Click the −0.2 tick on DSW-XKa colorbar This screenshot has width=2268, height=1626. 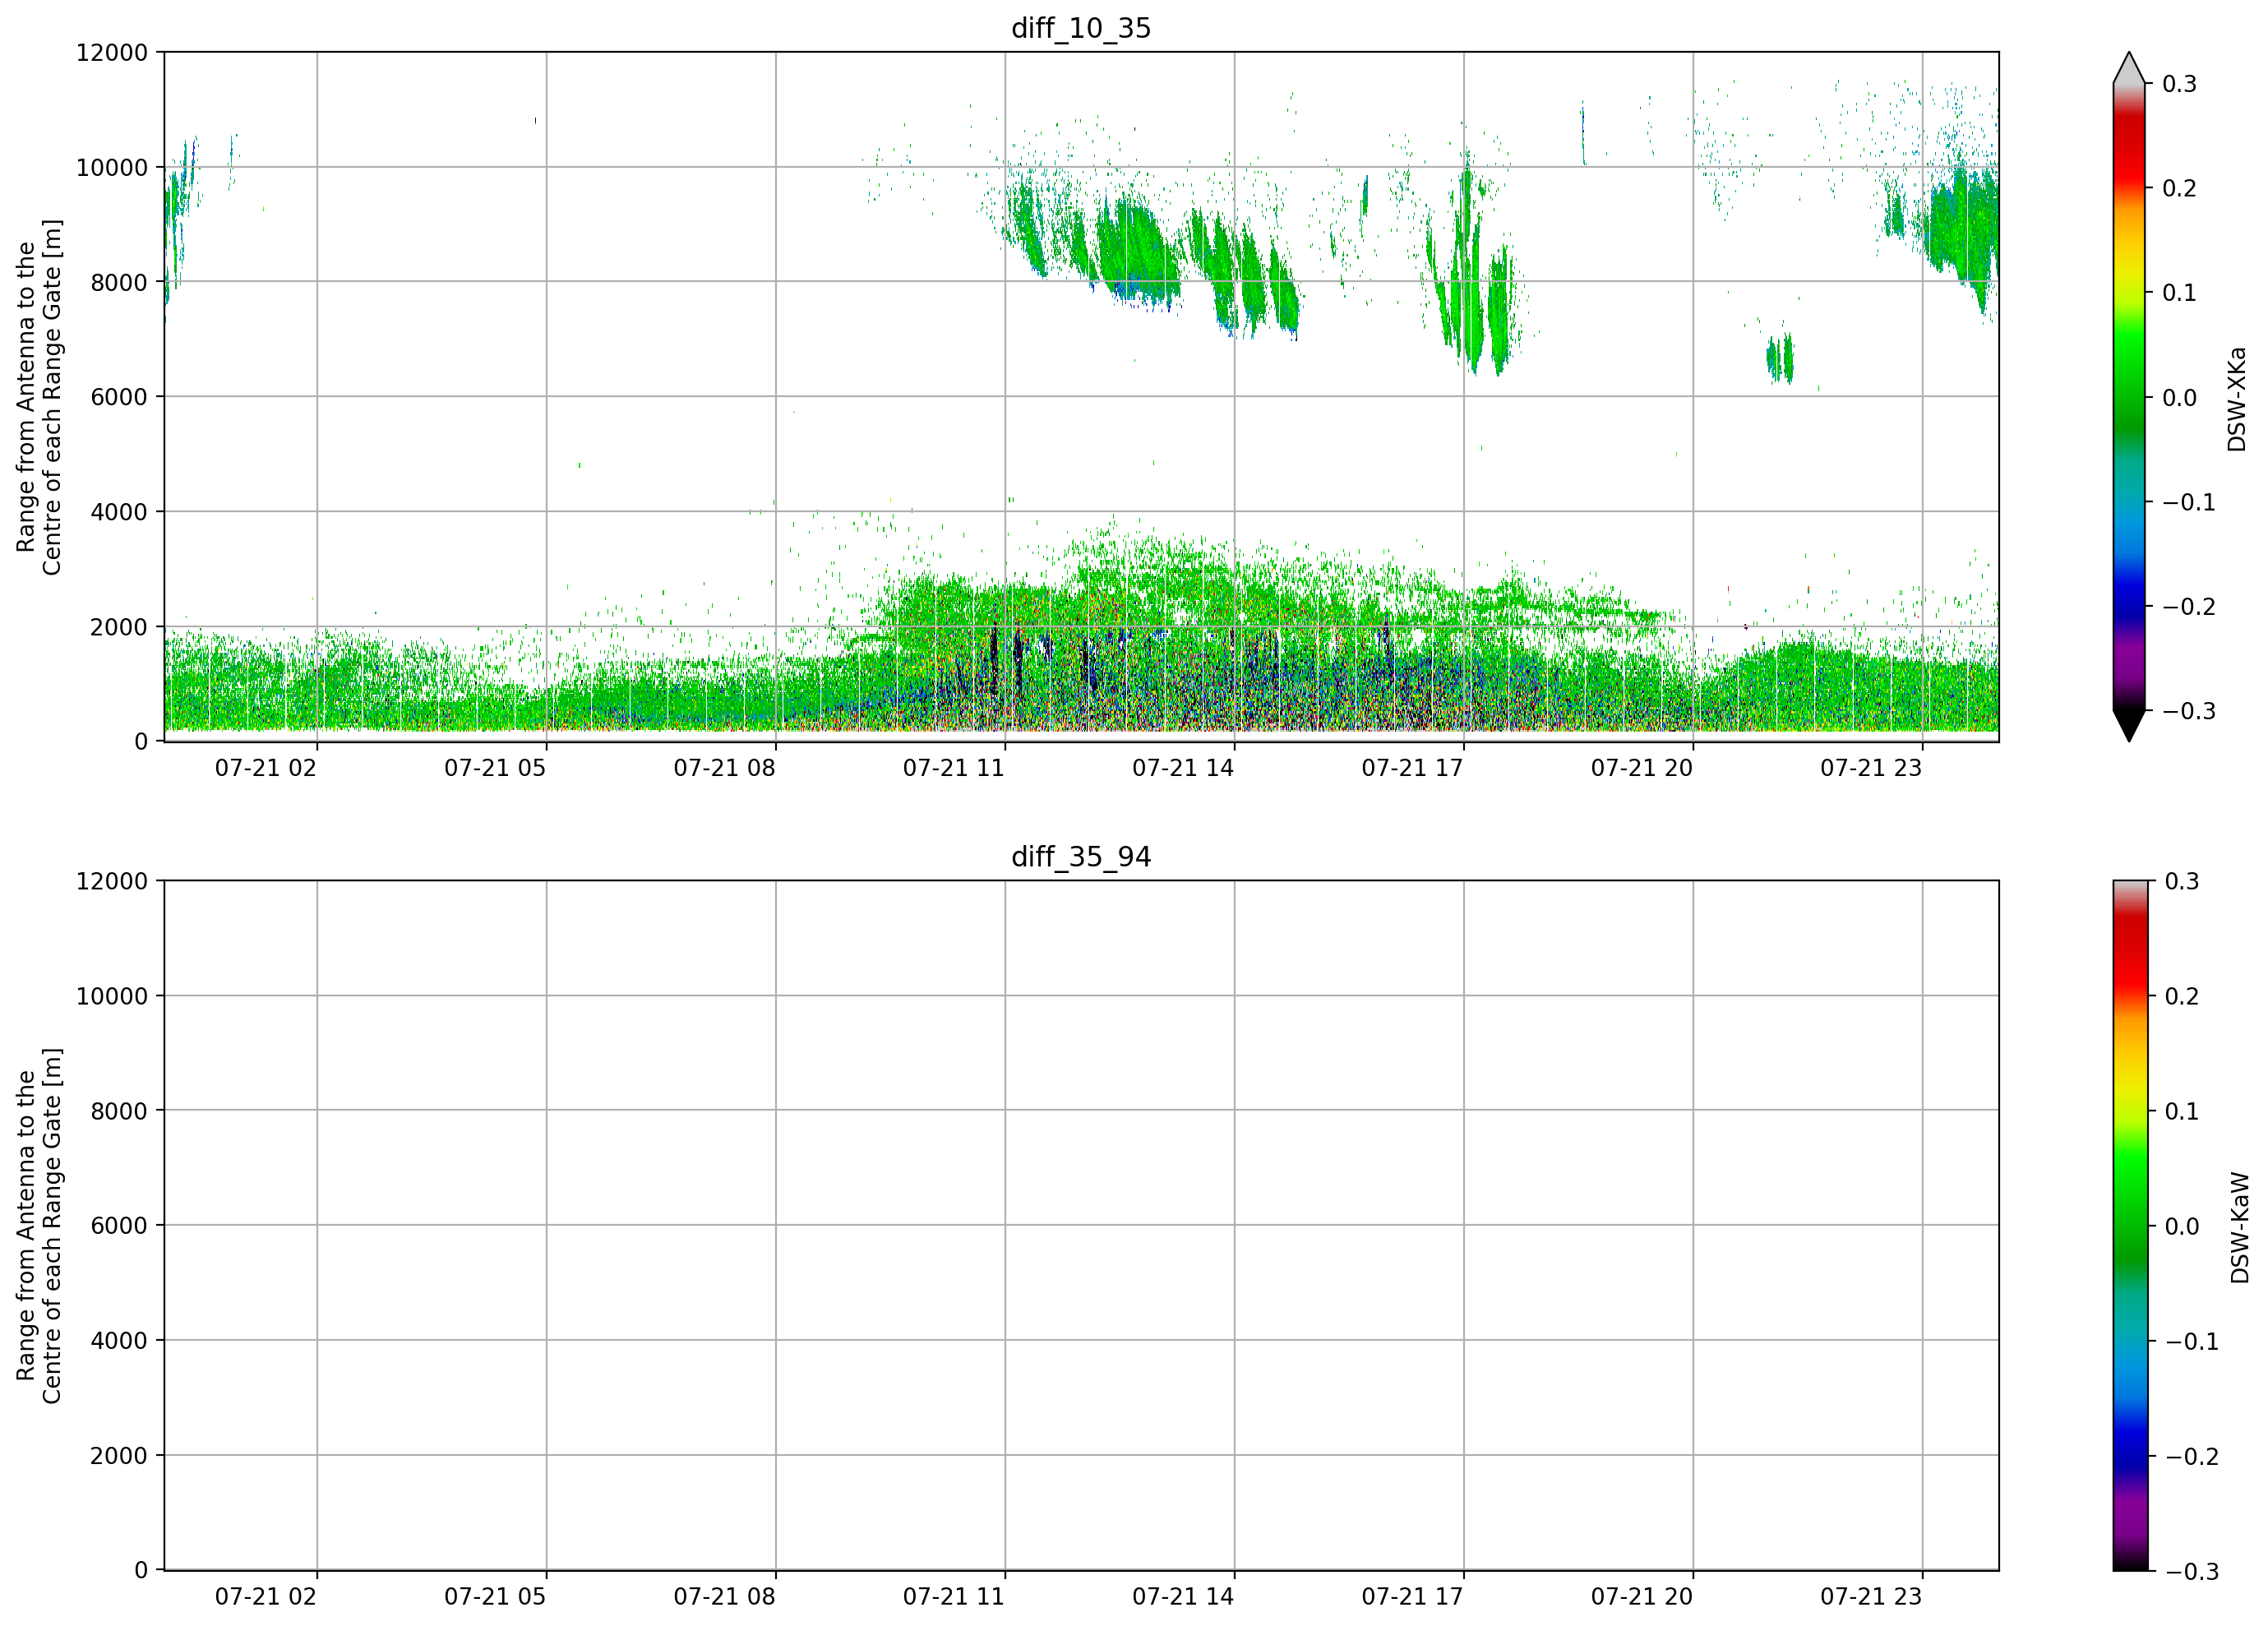click(2189, 607)
